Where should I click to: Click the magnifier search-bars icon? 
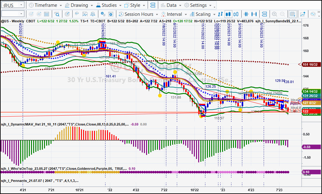pos(57,14)
